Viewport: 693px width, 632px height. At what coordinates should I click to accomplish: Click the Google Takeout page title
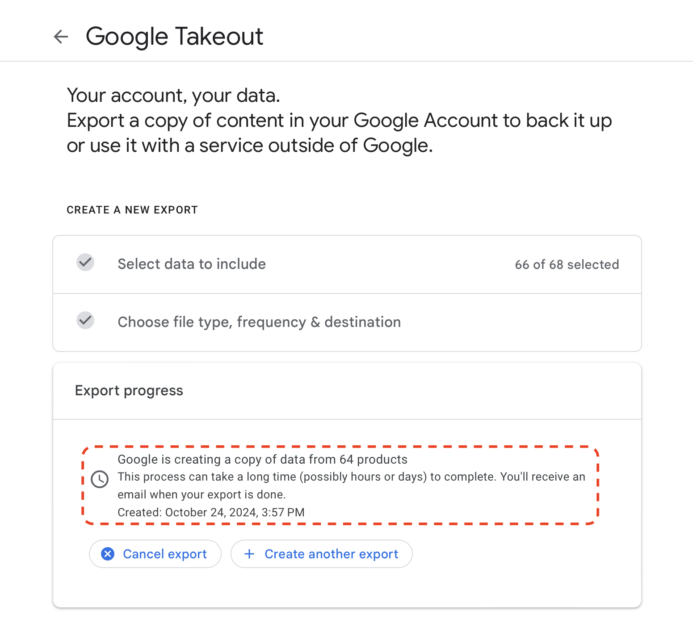point(174,37)
